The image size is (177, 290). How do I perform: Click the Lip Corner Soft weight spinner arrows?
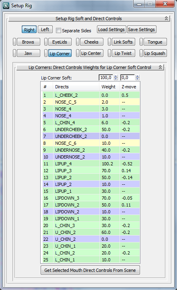coord(116,77)
